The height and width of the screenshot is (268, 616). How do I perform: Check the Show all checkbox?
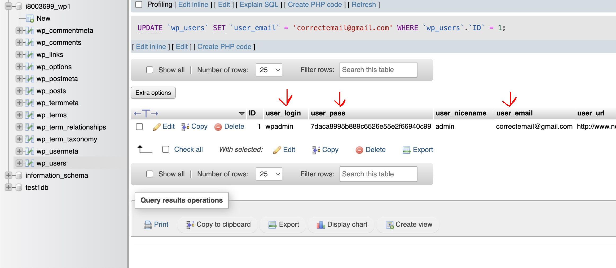(150, 70)
